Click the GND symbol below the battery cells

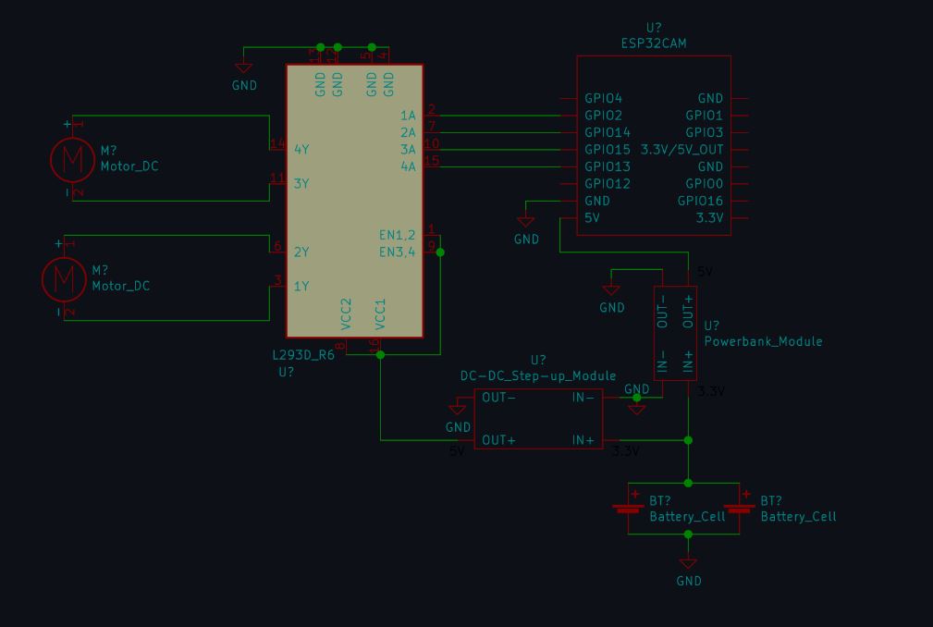(x=688, y=564)
